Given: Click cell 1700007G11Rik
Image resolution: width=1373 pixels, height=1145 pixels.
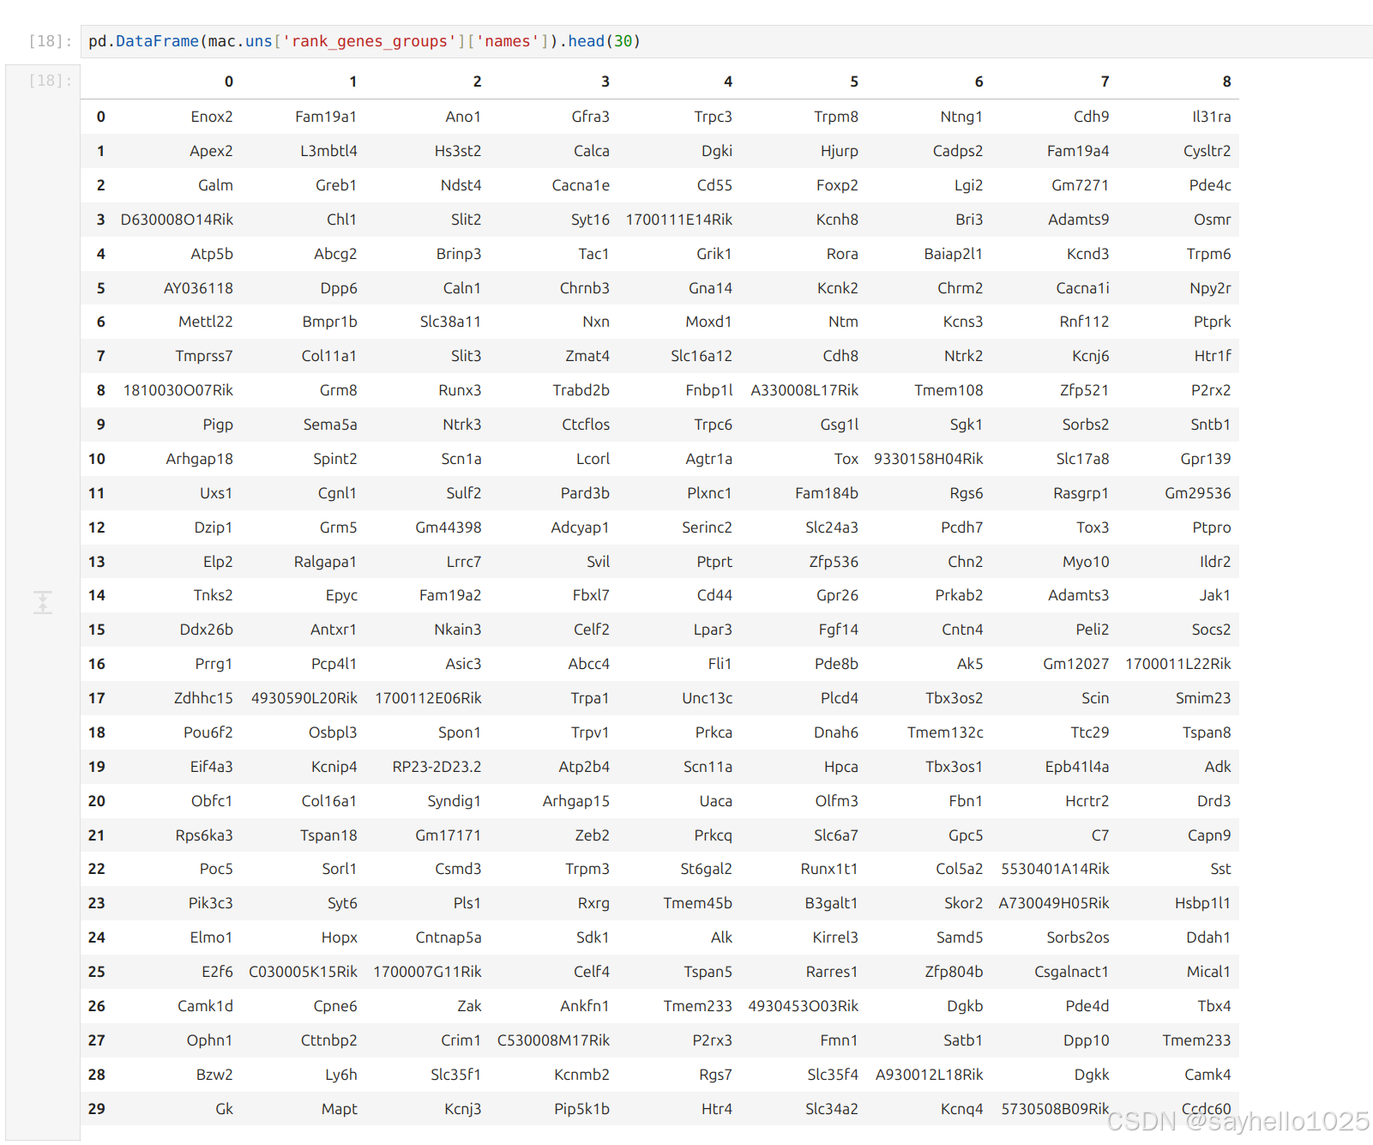Looking at the screenshot, I should (x=427, y=972).
